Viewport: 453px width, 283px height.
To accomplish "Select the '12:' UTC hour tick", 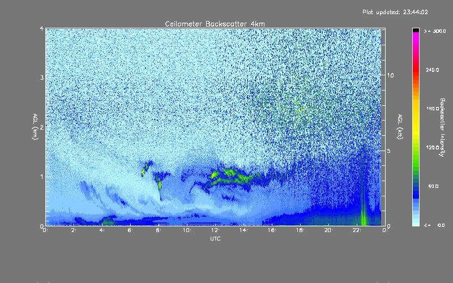I will coord(215,230).
